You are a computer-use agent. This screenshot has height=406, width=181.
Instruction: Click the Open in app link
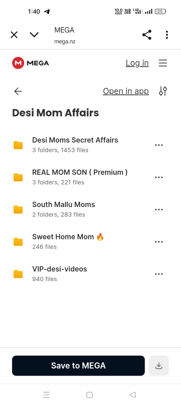[x=126, y=91]
